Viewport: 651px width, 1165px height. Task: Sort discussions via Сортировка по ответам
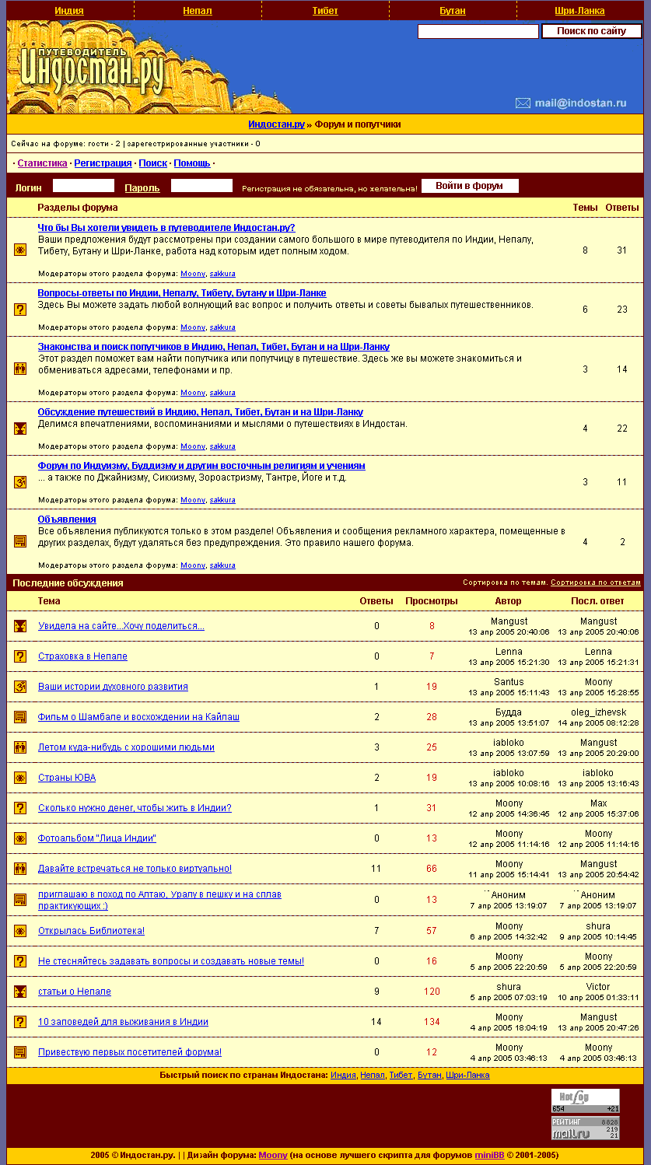(x=596, y=582)
